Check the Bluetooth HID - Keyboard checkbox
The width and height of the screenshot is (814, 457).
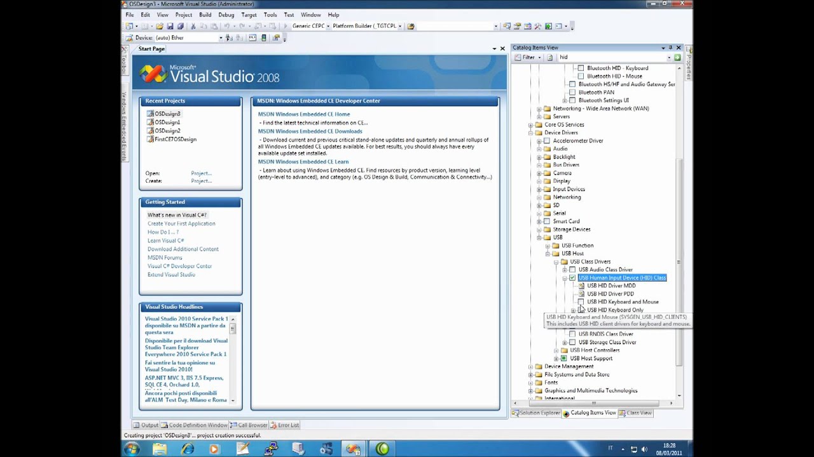(581, 68)
